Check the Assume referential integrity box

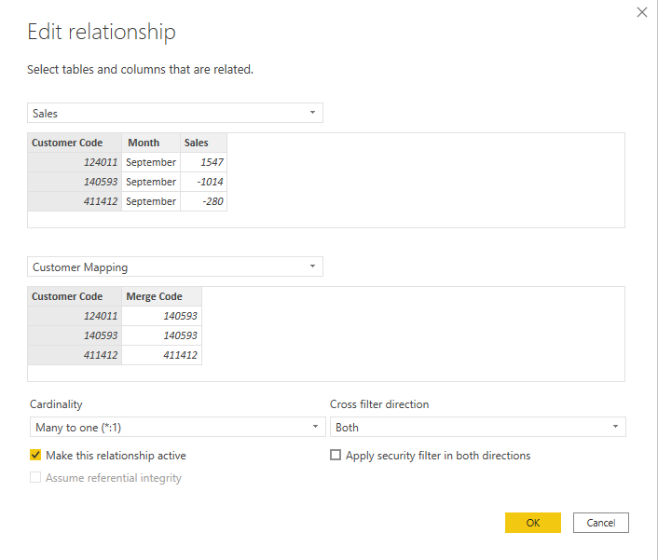coord(35,477)
